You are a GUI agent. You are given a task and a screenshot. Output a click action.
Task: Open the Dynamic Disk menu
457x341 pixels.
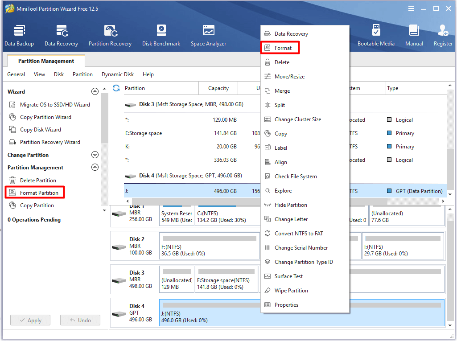[118, 74]
